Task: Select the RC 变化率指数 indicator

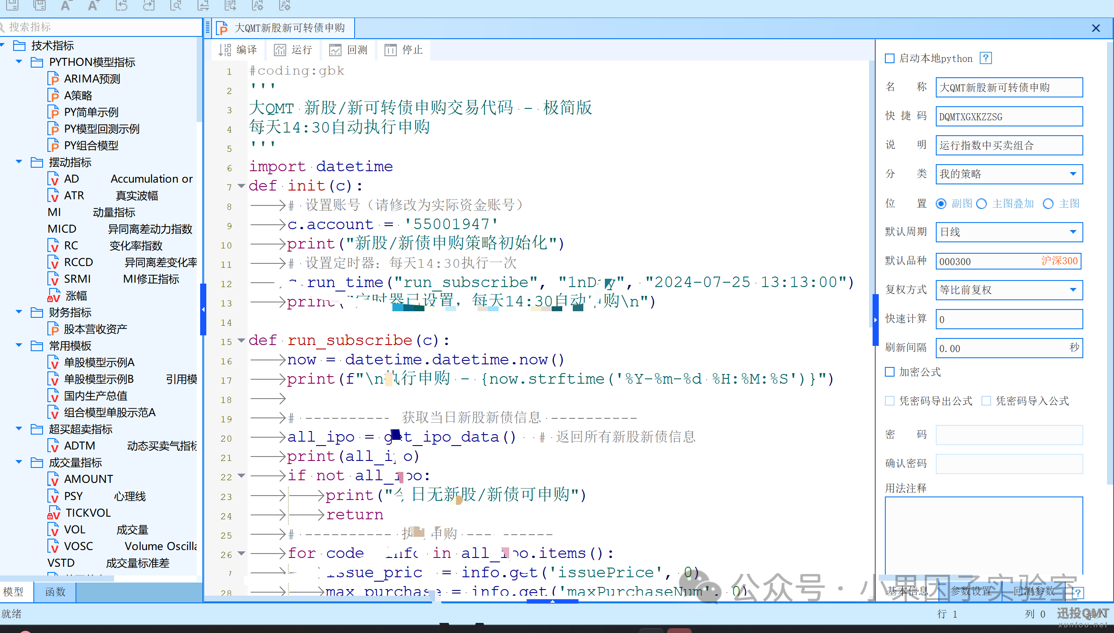Action: pos(105,246)
